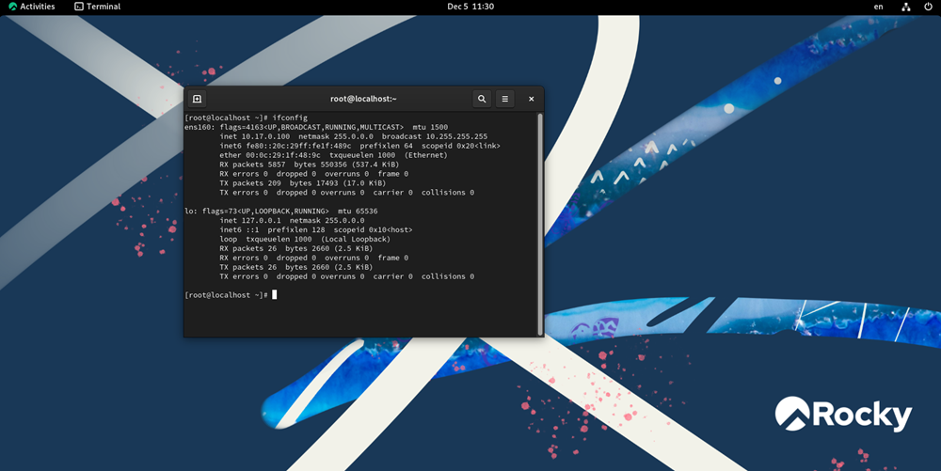Close the terminal window
Screen dimensions: 941x471
[531, 99]
